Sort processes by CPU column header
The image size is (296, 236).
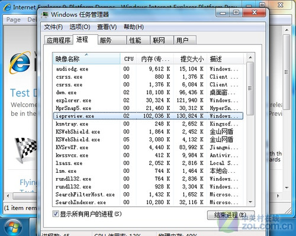click(x=128, y=59)
